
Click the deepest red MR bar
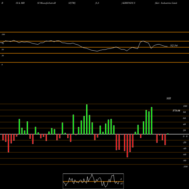[x=127, y=146]
